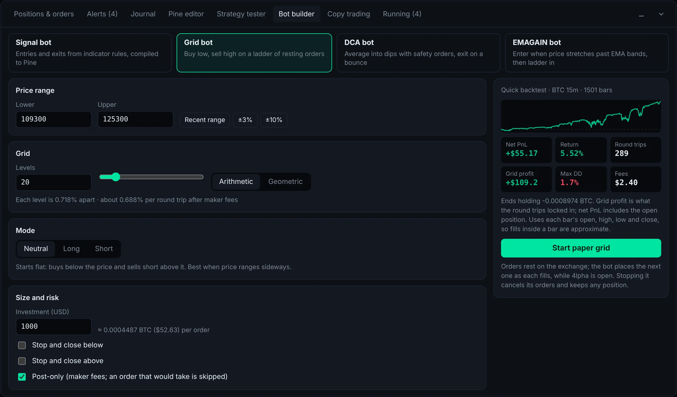677x397 pixels.
Task: Open the Copy trading tab
Action: pyautogui.click(x=348, y=14)
